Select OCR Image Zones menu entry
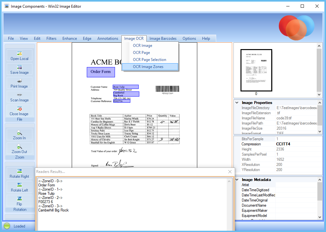Viewport: 326px width, 232px height. tap(150, 67)
